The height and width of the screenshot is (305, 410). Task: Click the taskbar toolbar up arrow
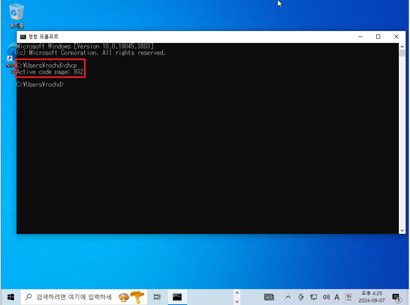[237, 293]
